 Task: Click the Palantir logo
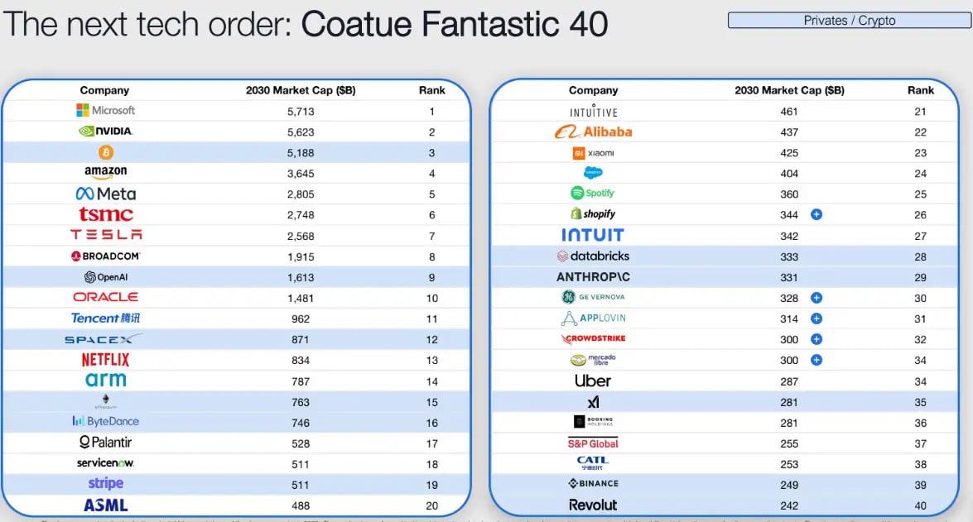pyautogui.click(x=105, y=442)
